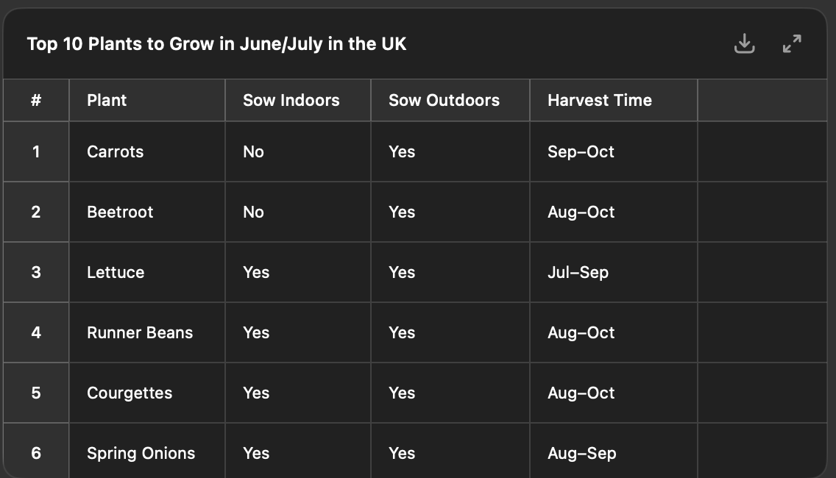Image resolution: width=836 pixels, height=478 pixels.
Task: Select the Sep–Oct harvest time cell
Action: [581, 151]
